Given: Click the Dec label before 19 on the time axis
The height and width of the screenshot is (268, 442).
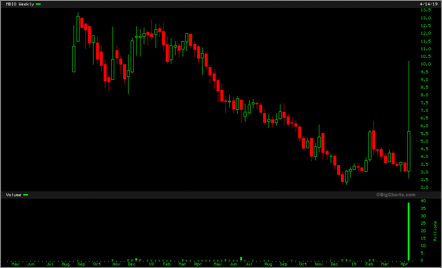Looking at the screenshot, I should pyautogui.click(x=334, y=264).
